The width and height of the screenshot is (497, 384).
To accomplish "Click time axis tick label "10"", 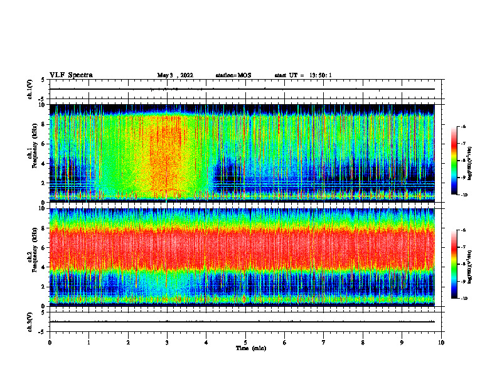I will [x=441, y=343].
